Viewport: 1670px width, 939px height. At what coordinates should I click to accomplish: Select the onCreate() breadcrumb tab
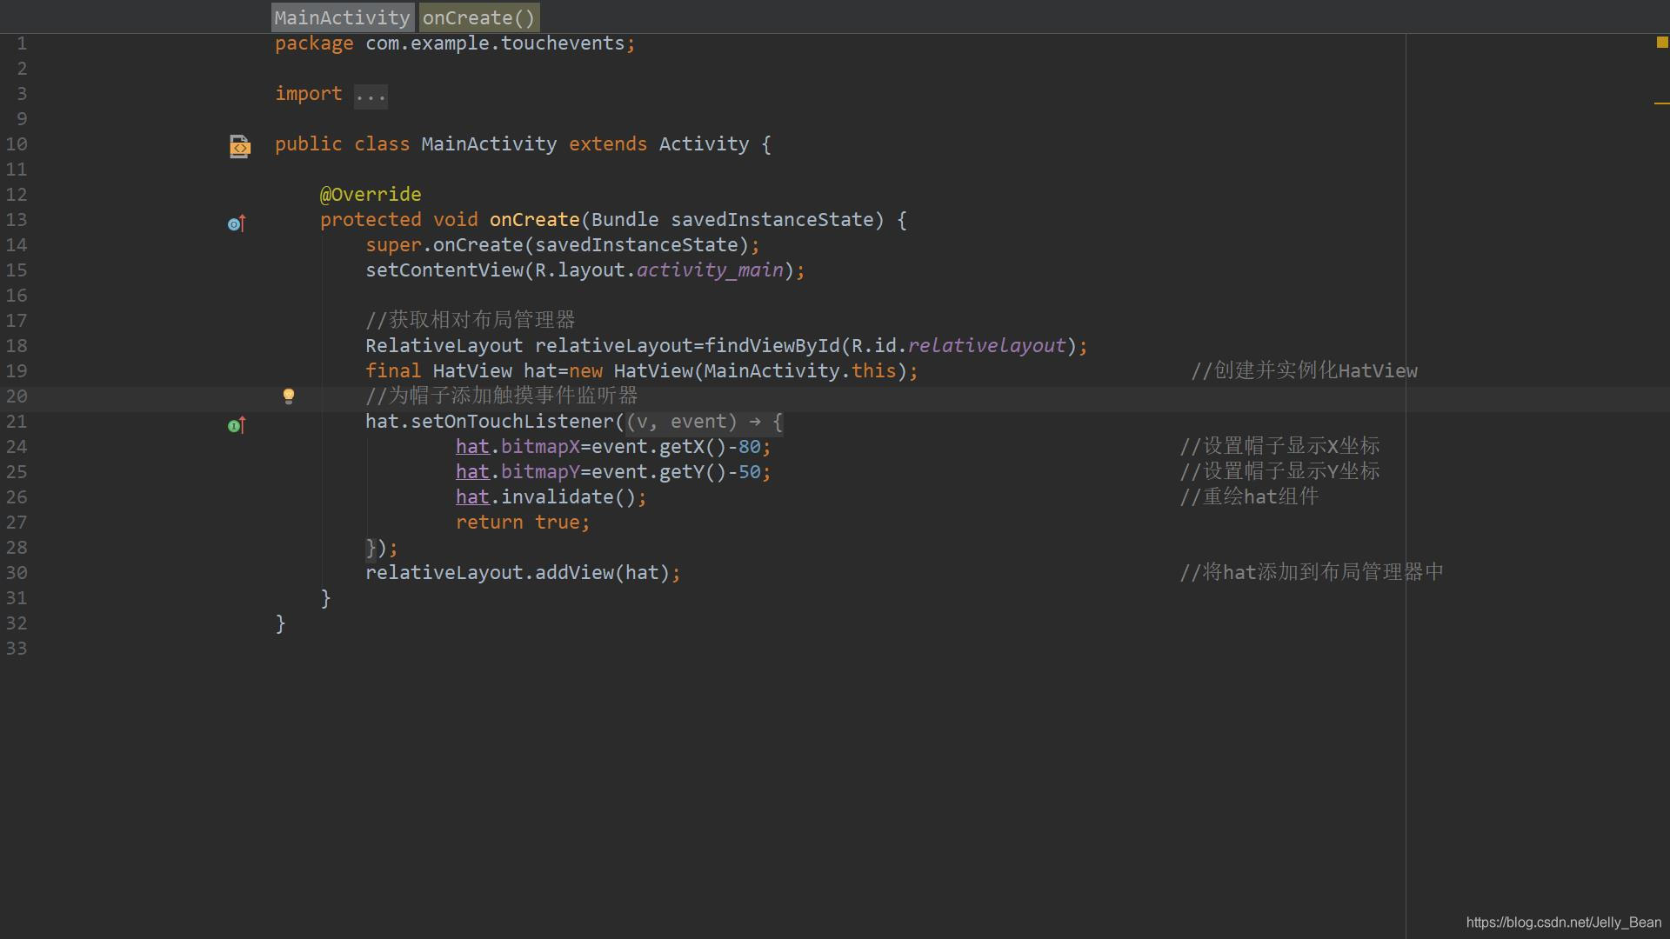click(x=478, y=17)
